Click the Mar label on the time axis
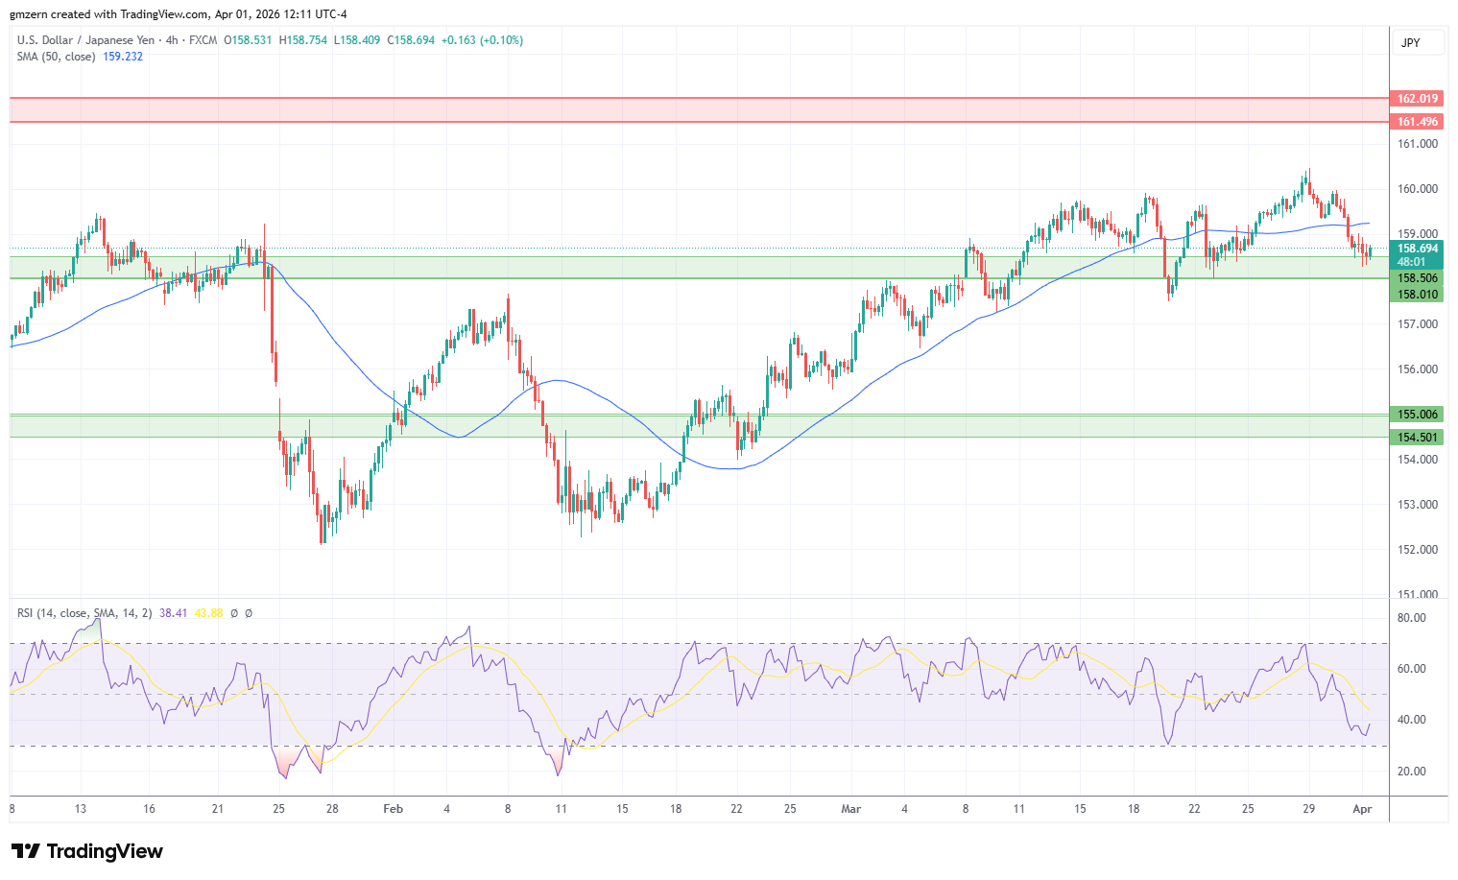The width and height of the screenshot is (1458, 880). click(x=850, y=809)
